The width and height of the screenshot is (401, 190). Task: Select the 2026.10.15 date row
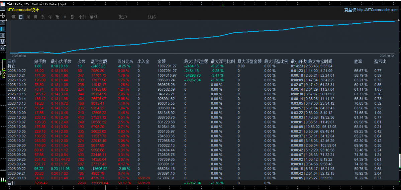point(202,94)
